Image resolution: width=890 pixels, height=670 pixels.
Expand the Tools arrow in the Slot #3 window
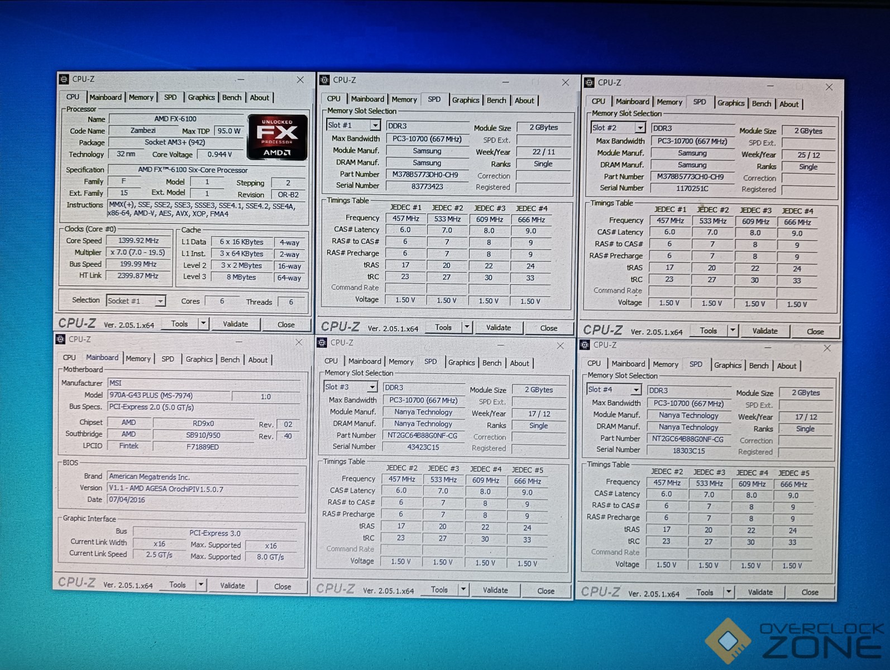[463, 590]
